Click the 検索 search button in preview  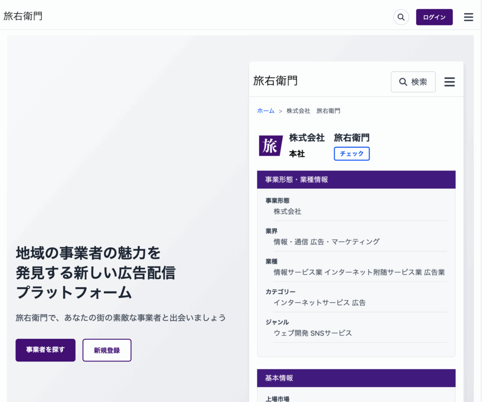point(413,82)
